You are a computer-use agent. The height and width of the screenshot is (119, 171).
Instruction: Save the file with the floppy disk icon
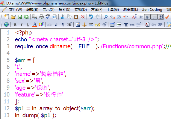(20, 17)
